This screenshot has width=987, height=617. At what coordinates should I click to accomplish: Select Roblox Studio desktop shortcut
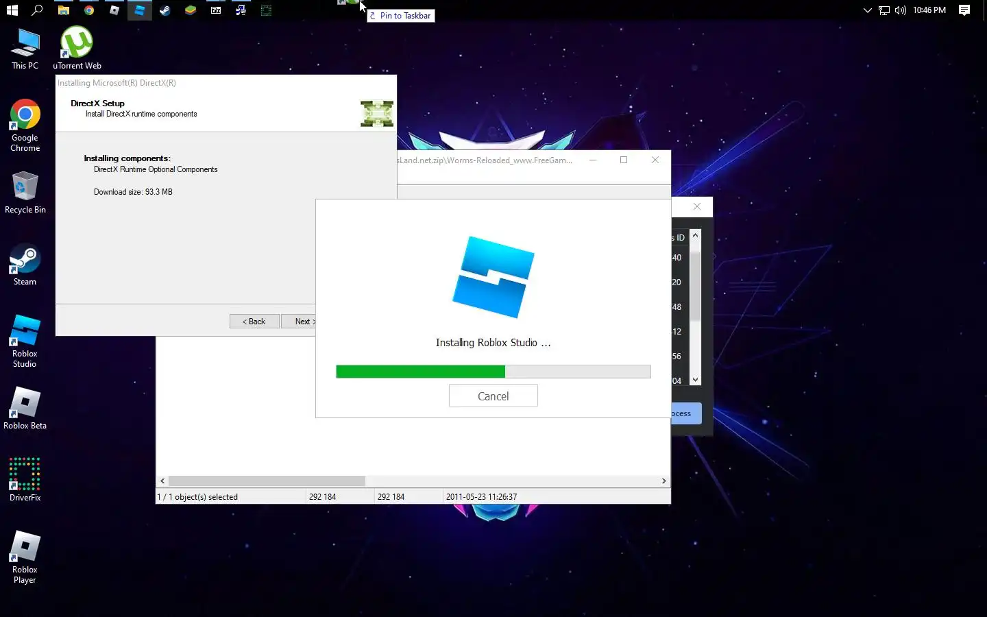[x=25, y=341]
